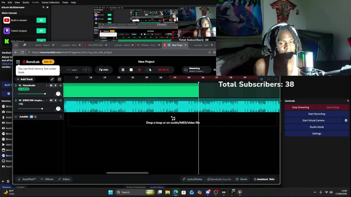The width and height of the screenshot is (351, 197).
Task: Open the Editor panel
Action: (64, 179)
